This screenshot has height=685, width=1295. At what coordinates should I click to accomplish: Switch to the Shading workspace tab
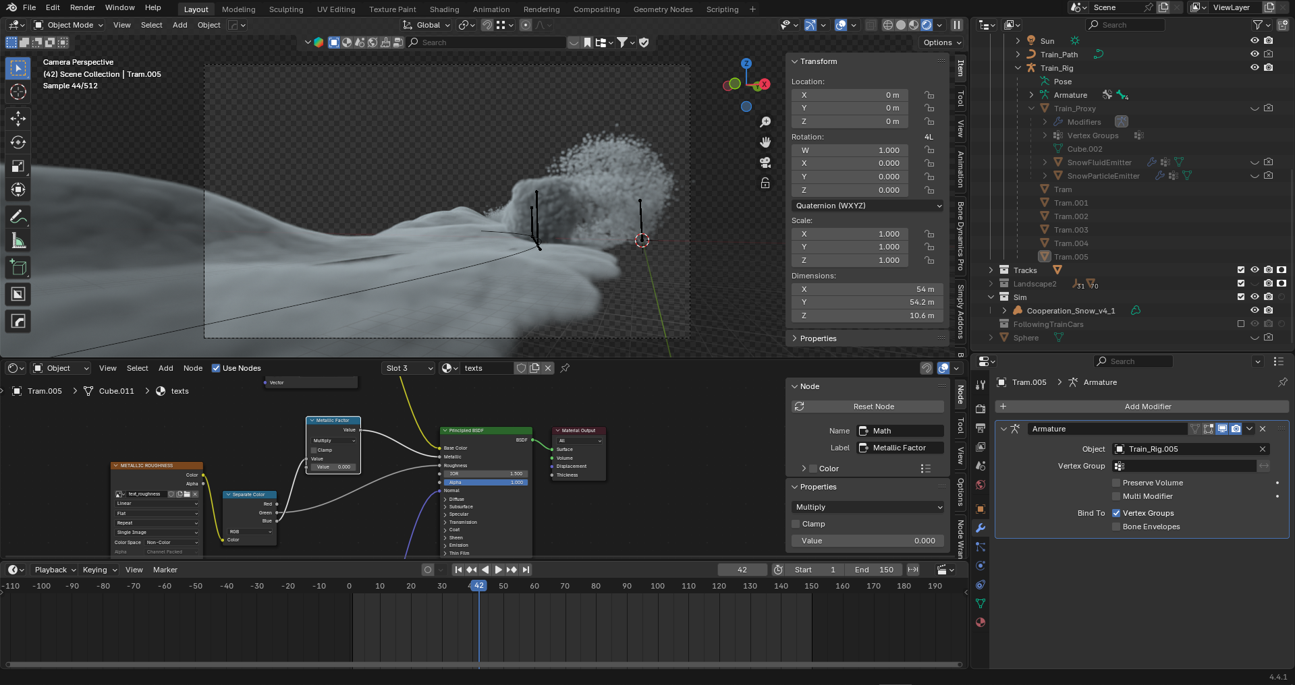point(444,9)
